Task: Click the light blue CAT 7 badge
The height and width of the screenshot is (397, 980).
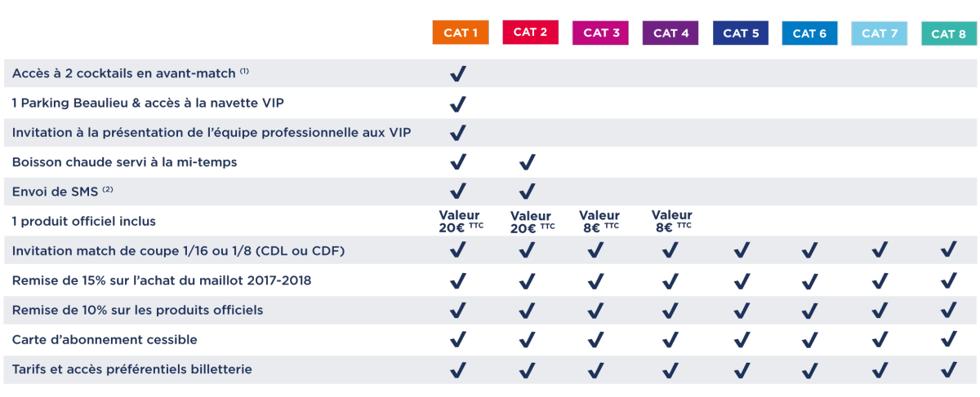Action: 880,33
